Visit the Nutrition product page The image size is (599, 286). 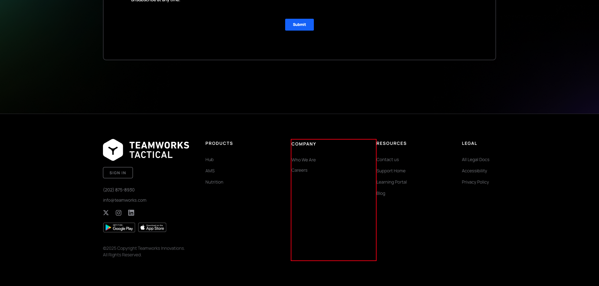pos(214,182)
